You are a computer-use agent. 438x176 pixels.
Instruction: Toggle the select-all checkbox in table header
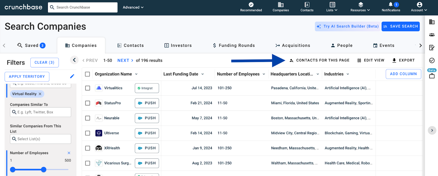coord(88,74)
